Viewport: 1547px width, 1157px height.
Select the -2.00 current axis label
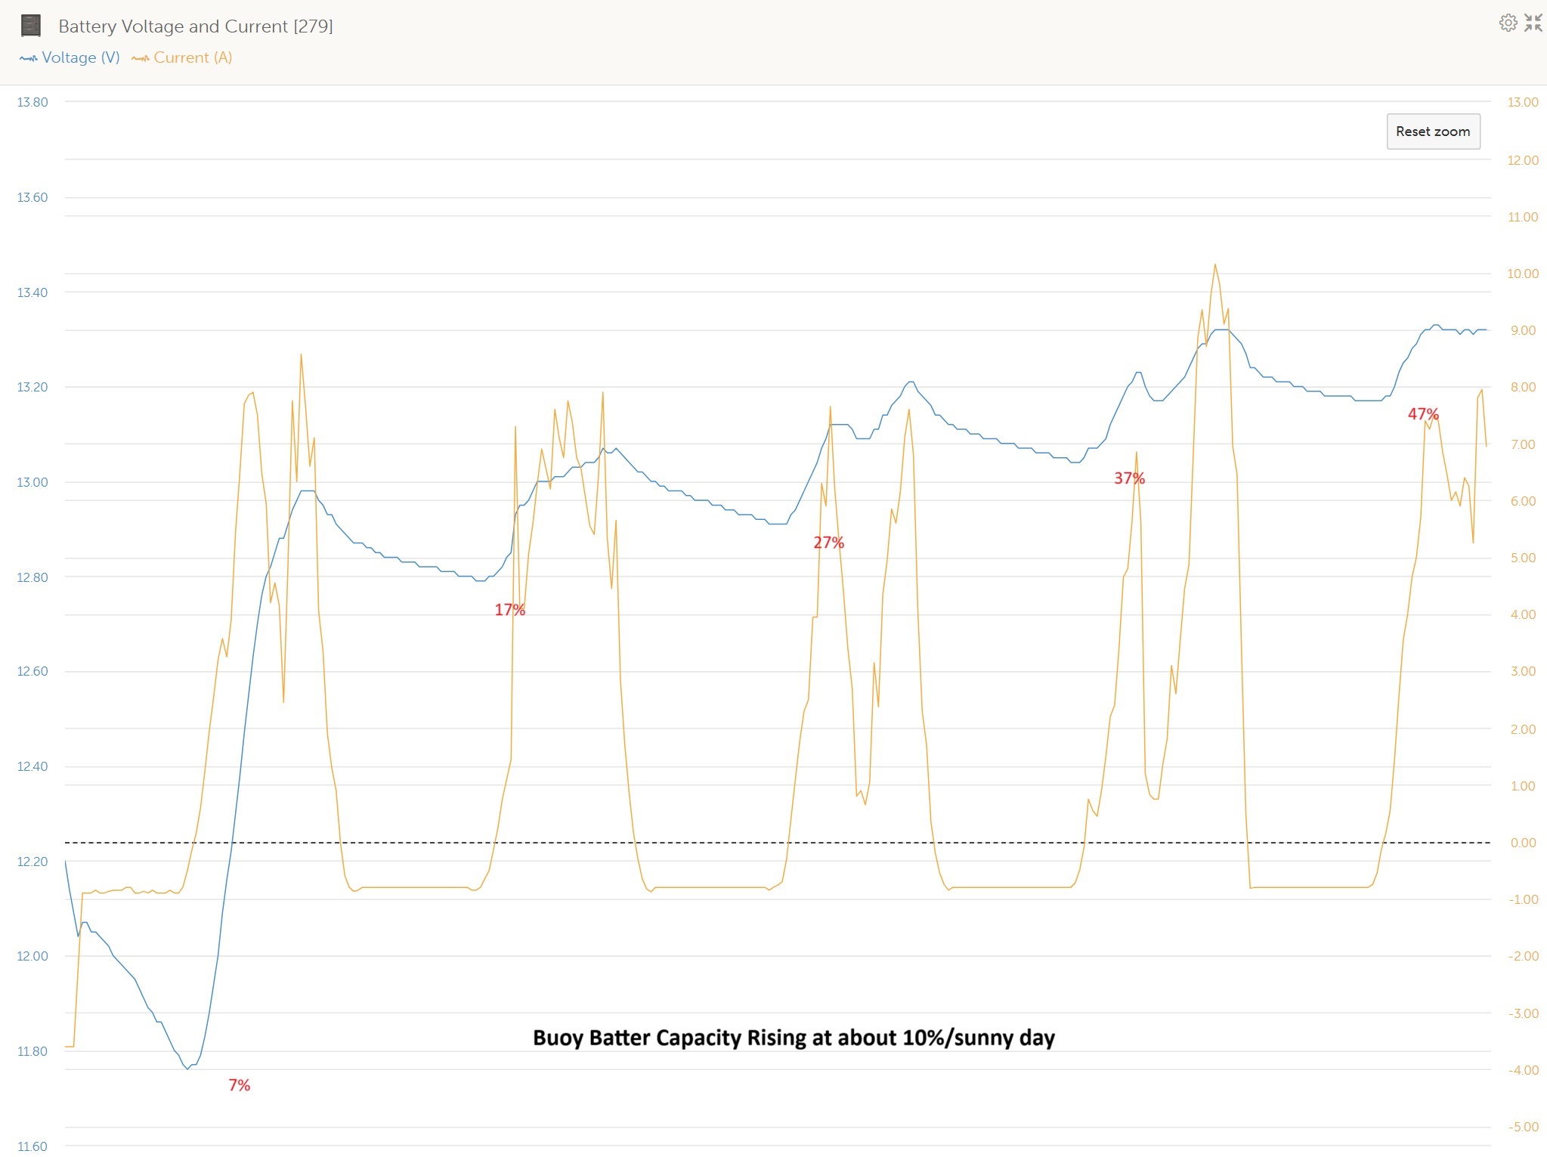coord(1523,956)
